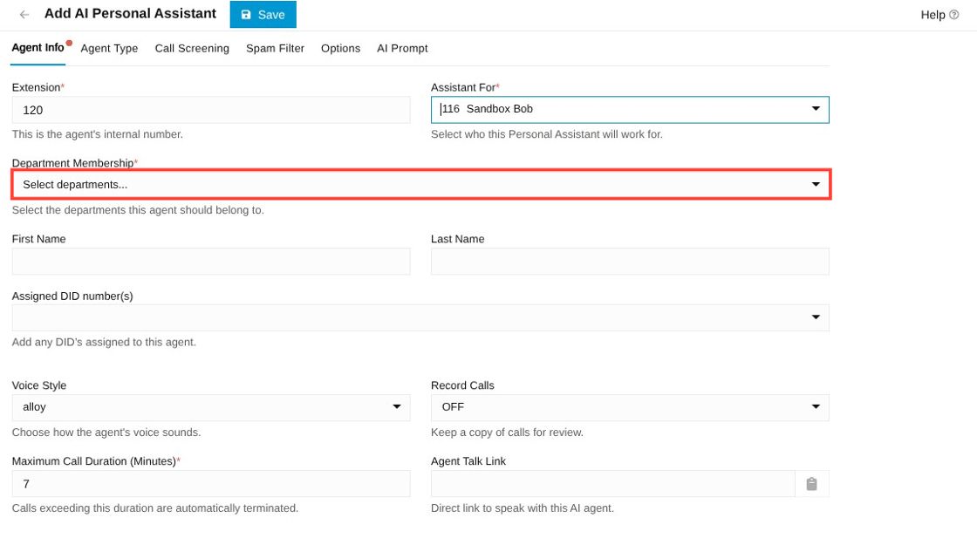Click the Agent Talk Link field
The height and width of the screenshot is (545, 977).
613,484
